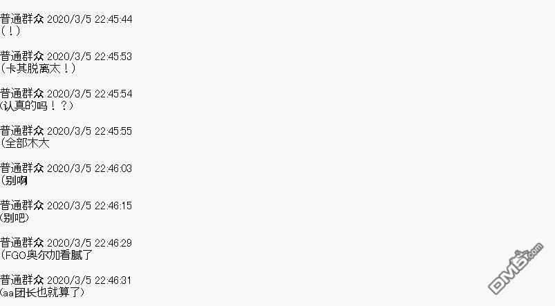
Task: Click the timestamp 2020/3/5 22:45:44
Action: [x=90, y=19]
